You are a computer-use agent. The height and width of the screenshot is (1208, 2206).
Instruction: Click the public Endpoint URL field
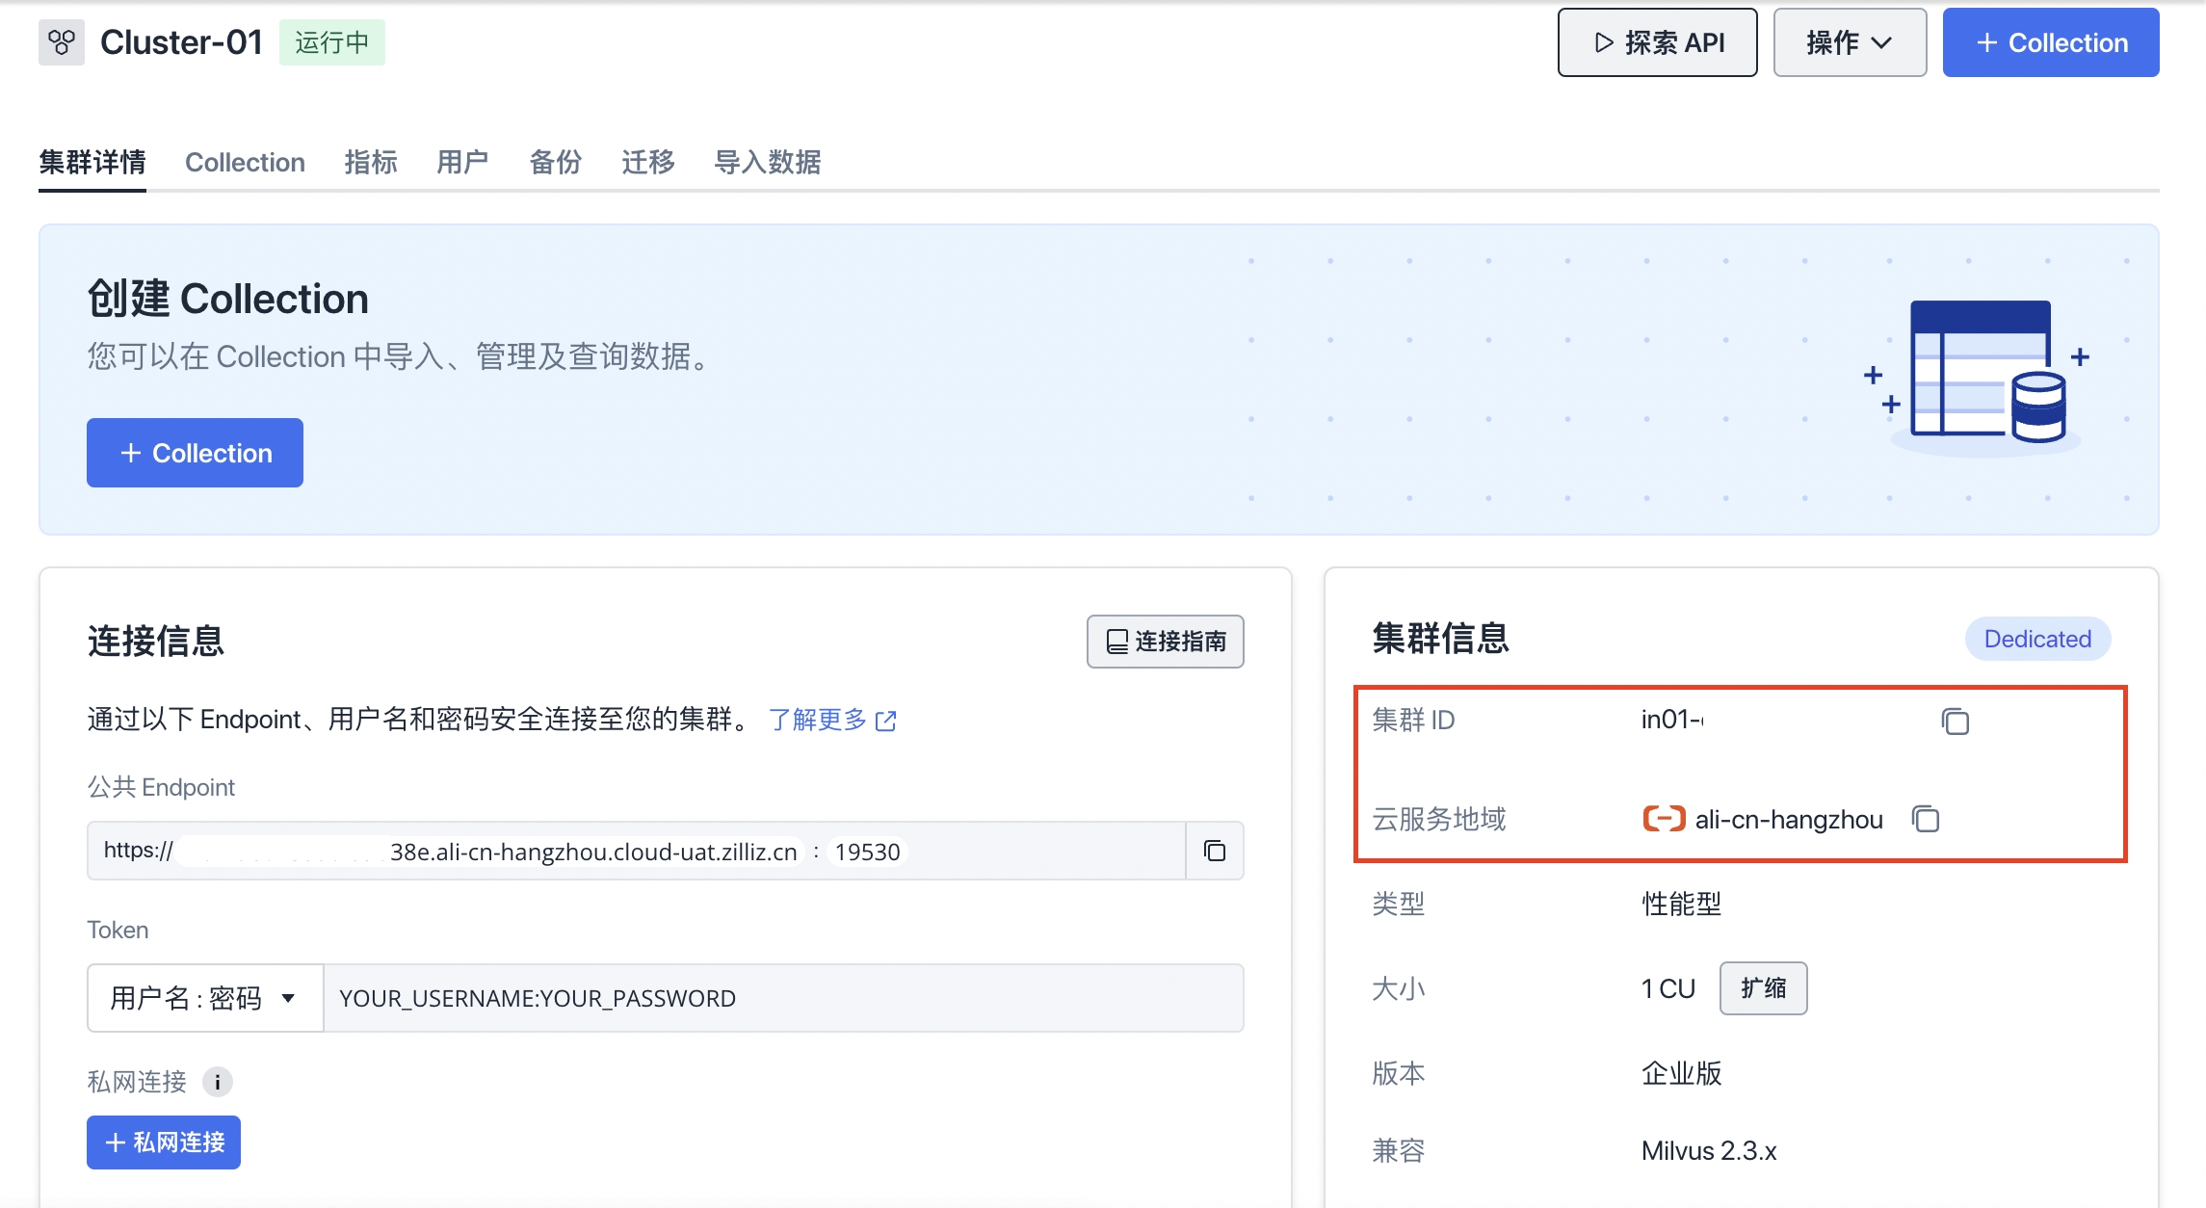coord(636,851)
